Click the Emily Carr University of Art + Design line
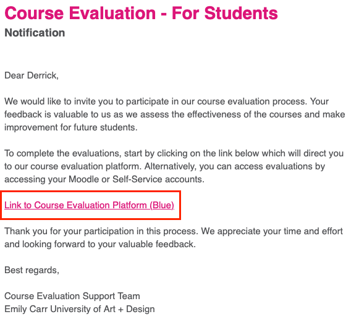The height and width of the screenshot is (322, 359). click(x=80, y=309)
